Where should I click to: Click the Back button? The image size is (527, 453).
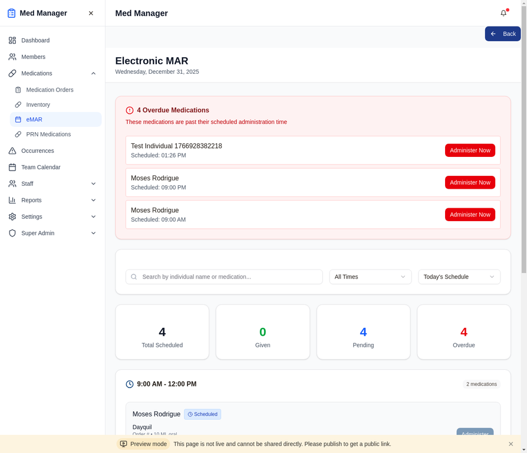[502, 34]
